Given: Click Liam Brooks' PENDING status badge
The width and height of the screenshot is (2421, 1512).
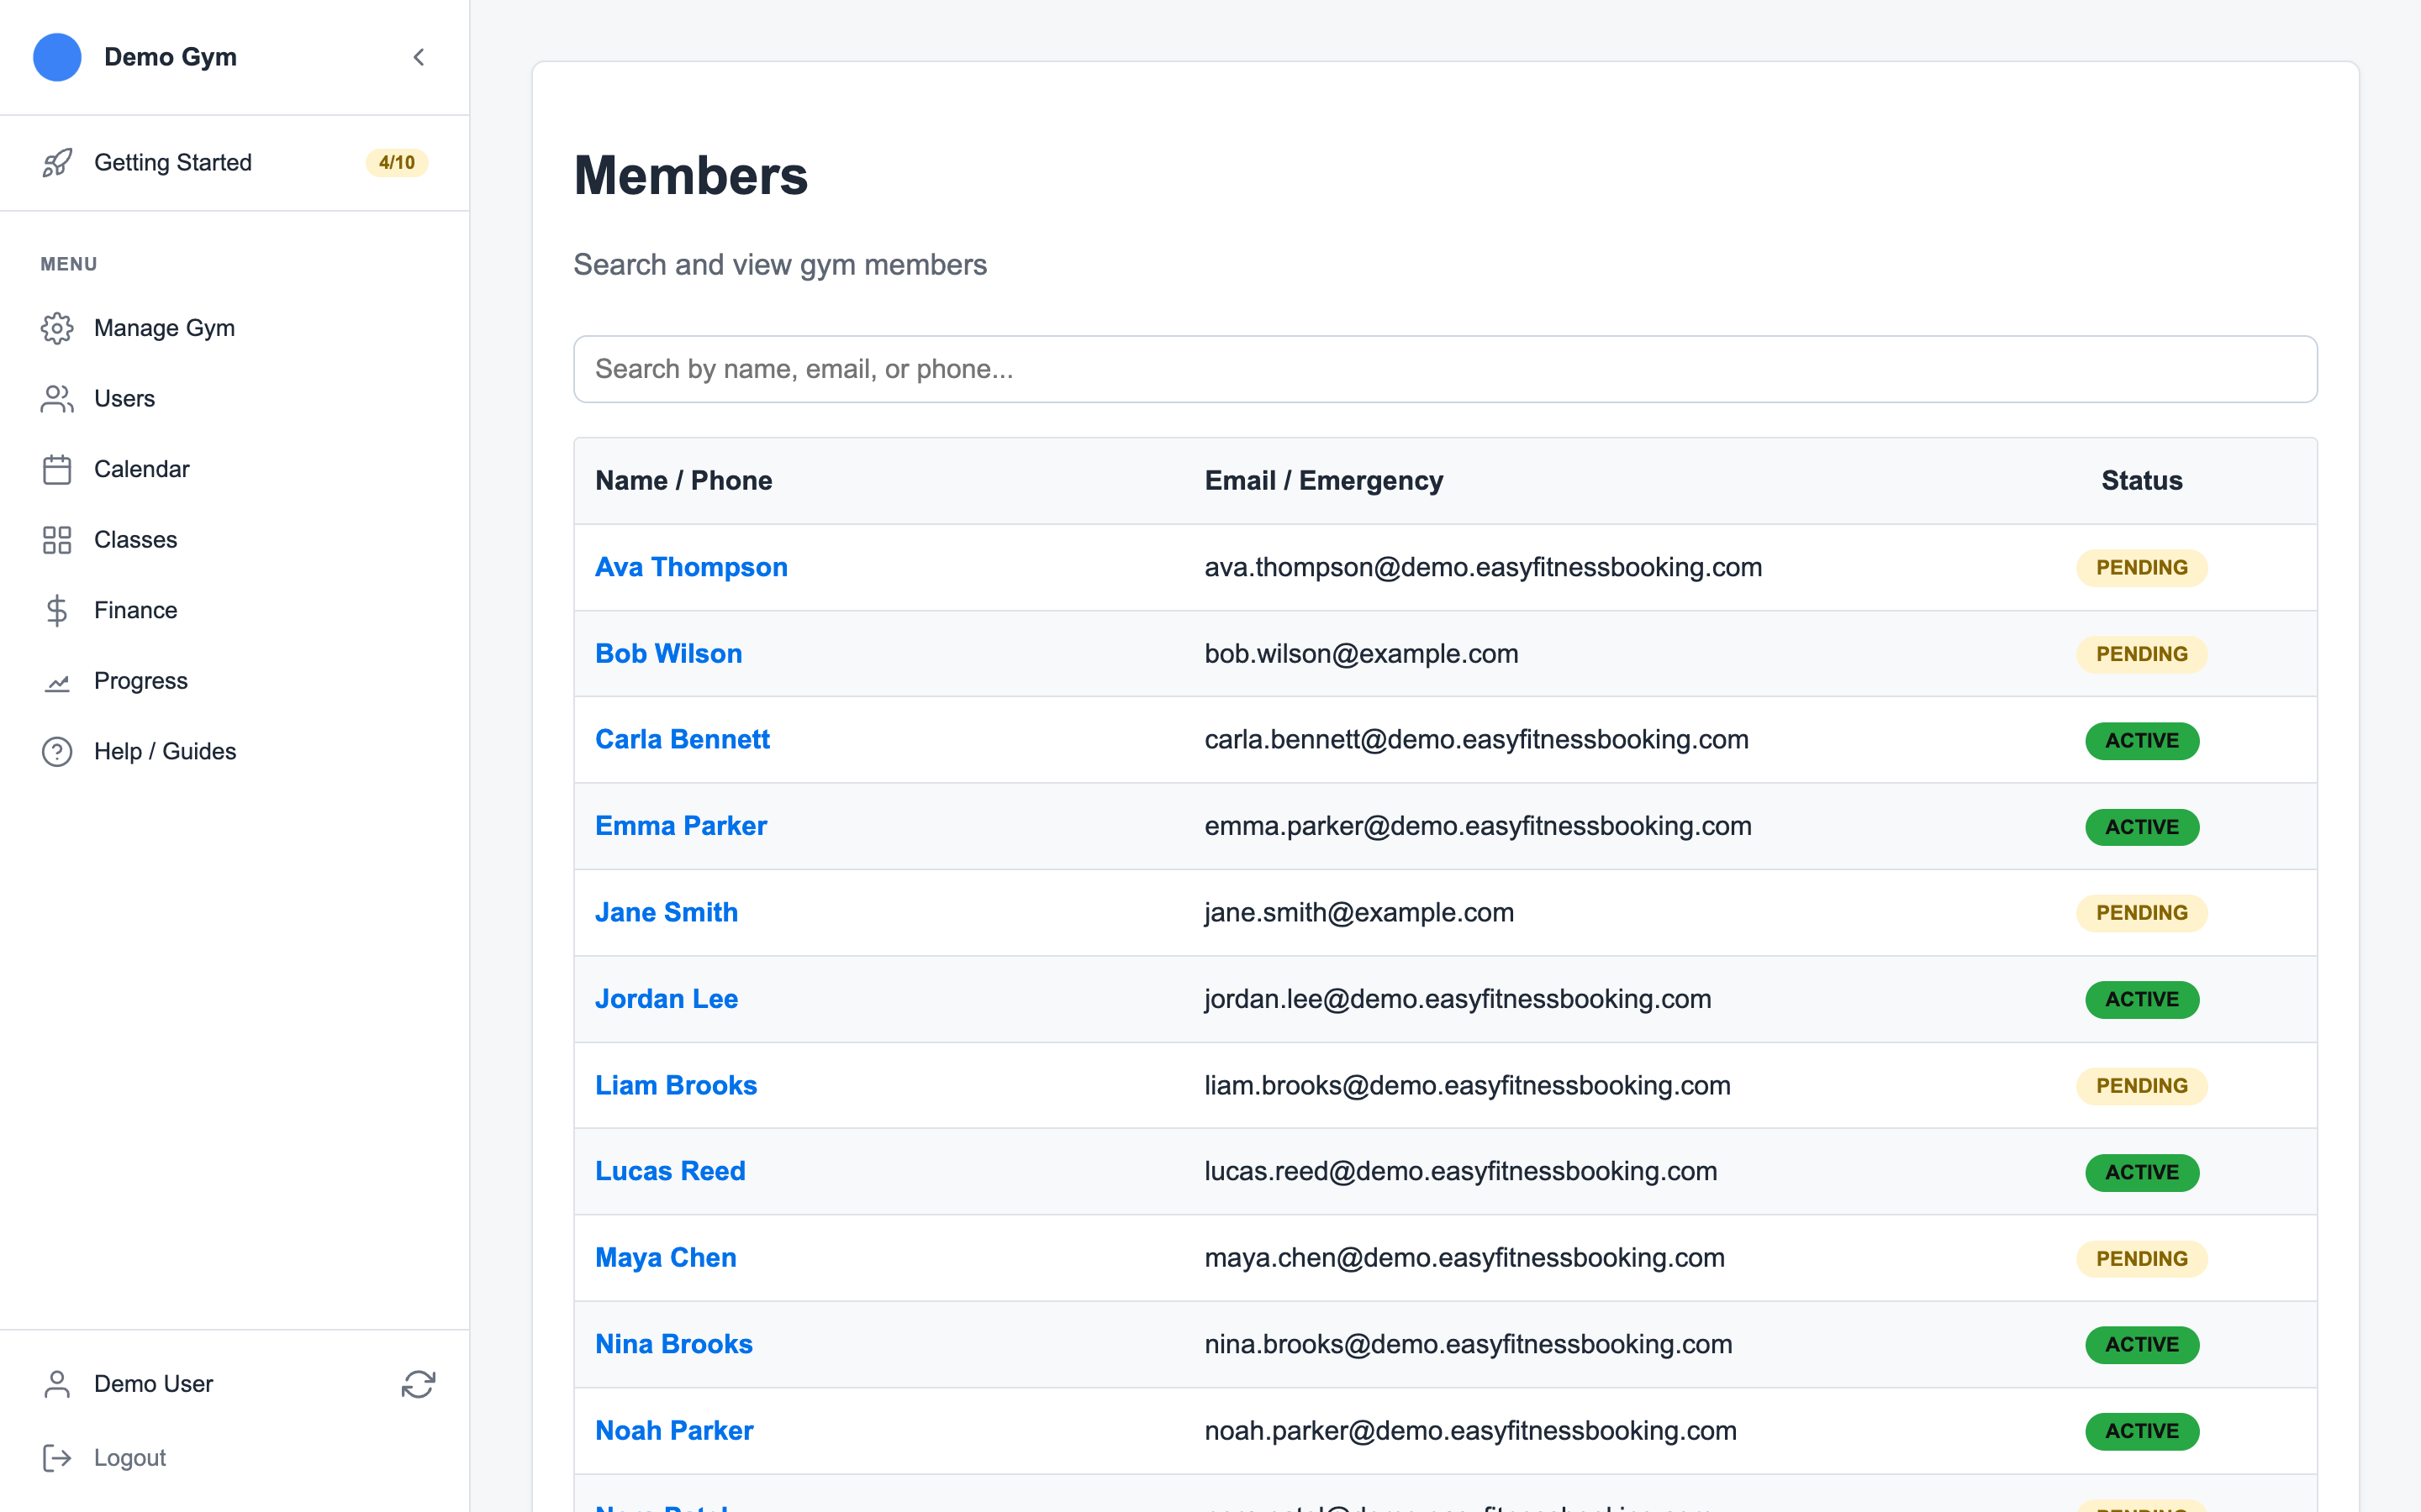Looking at the screenshot, I should click(2142, 1086).
